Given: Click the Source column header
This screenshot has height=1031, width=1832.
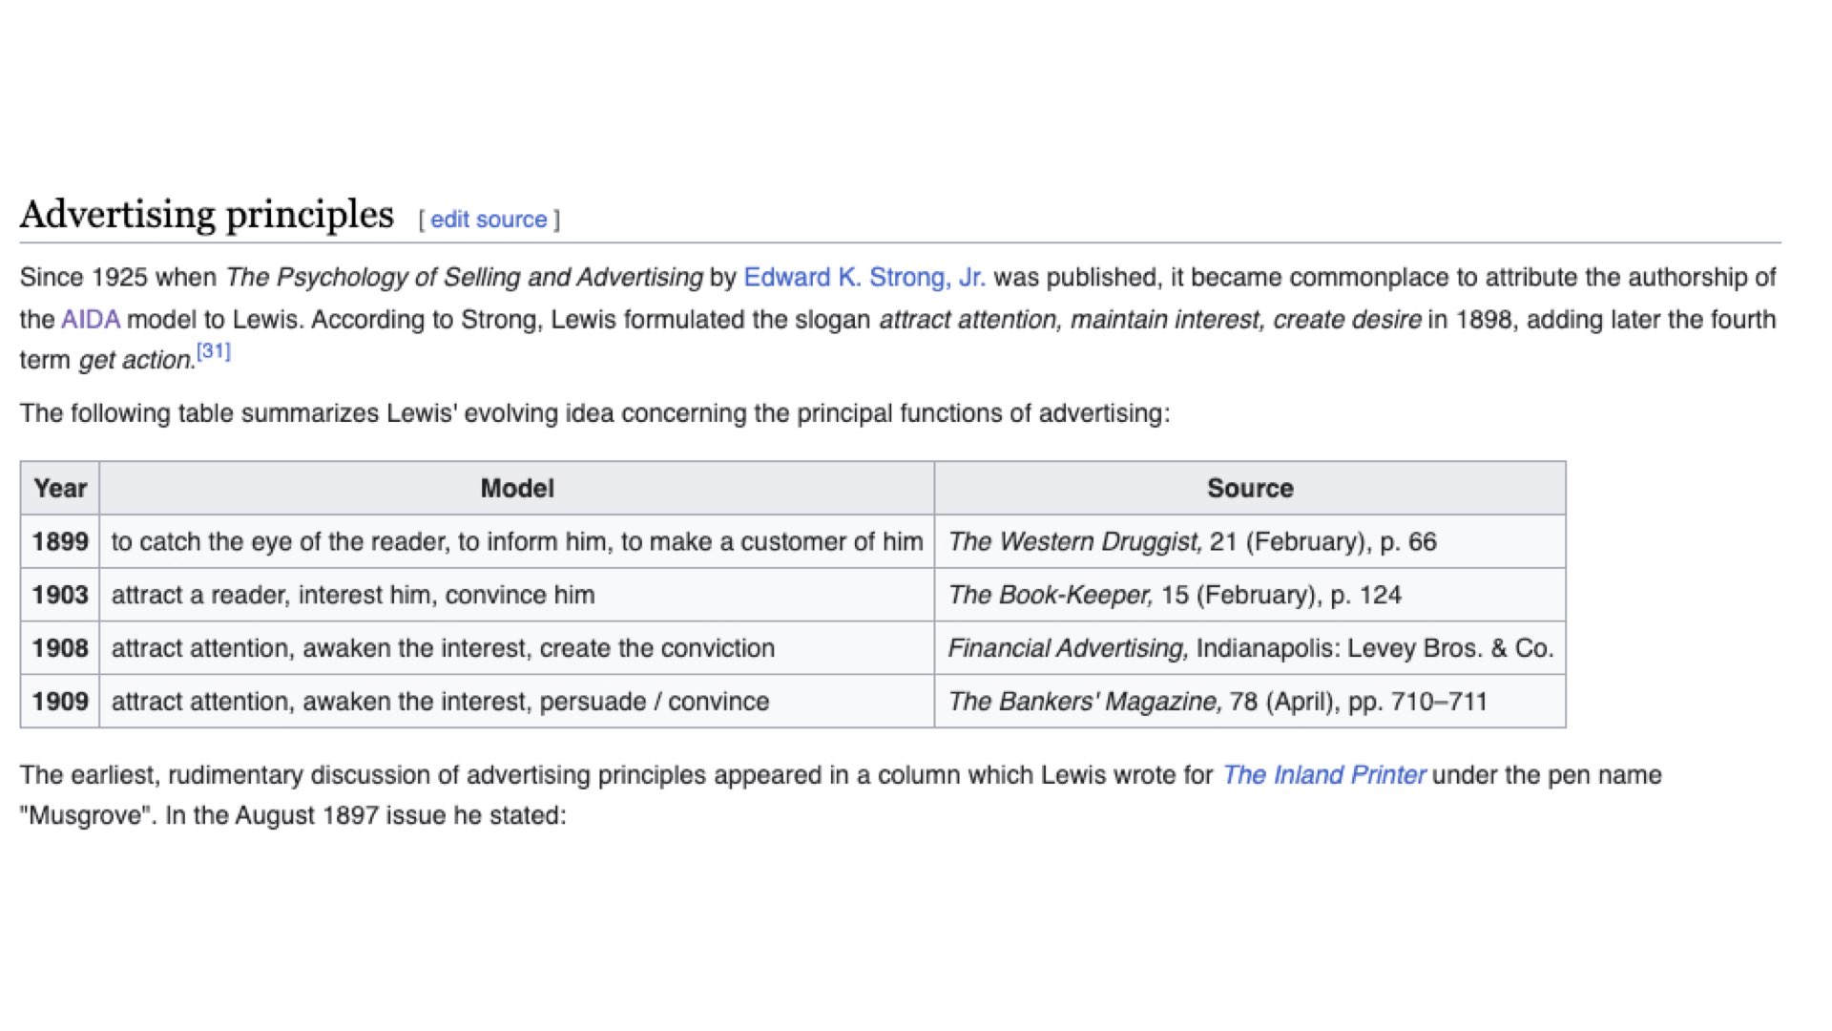Looking at the screenshot, I should [1250, 488].
